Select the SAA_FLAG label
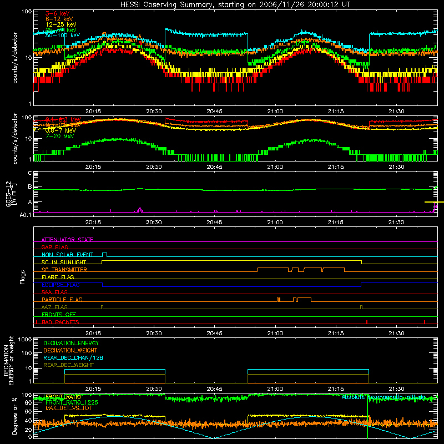 coord(54,292)
